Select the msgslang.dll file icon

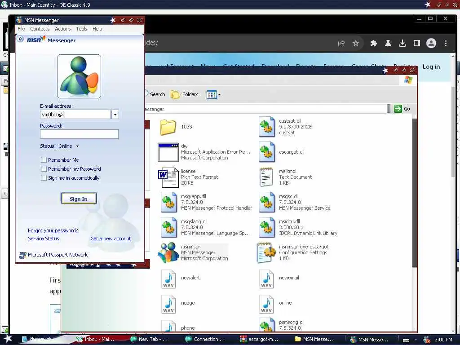click(x=169, y=228)
